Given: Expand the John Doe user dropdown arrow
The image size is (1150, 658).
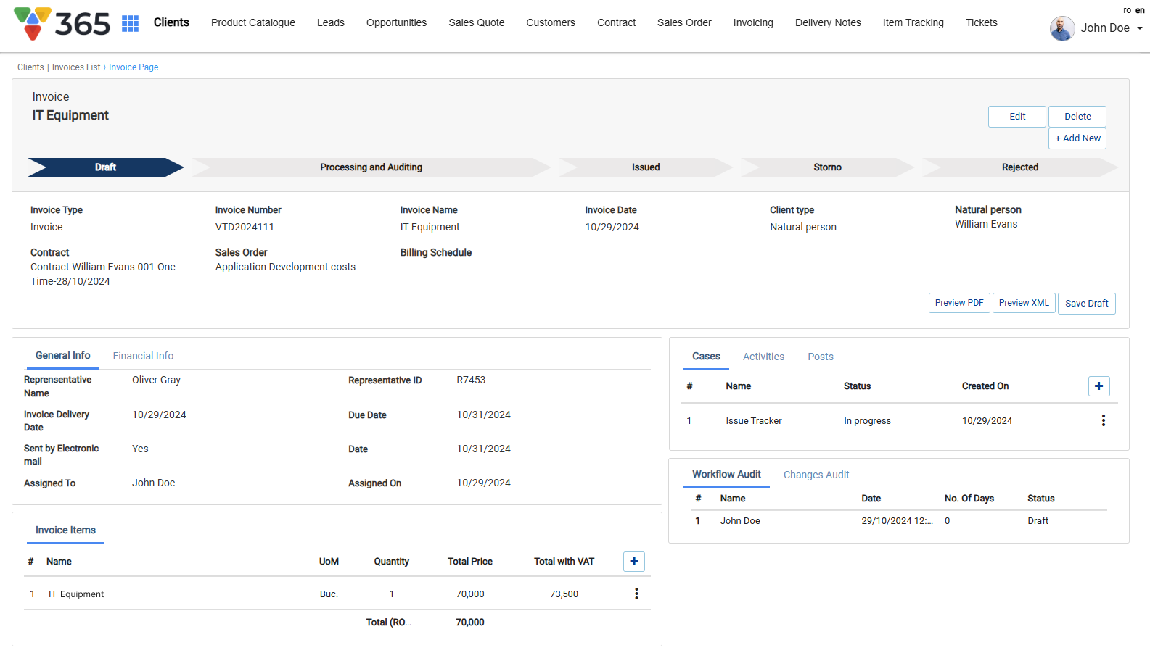Looking at the screenshot, I should tap(1140, 28).
